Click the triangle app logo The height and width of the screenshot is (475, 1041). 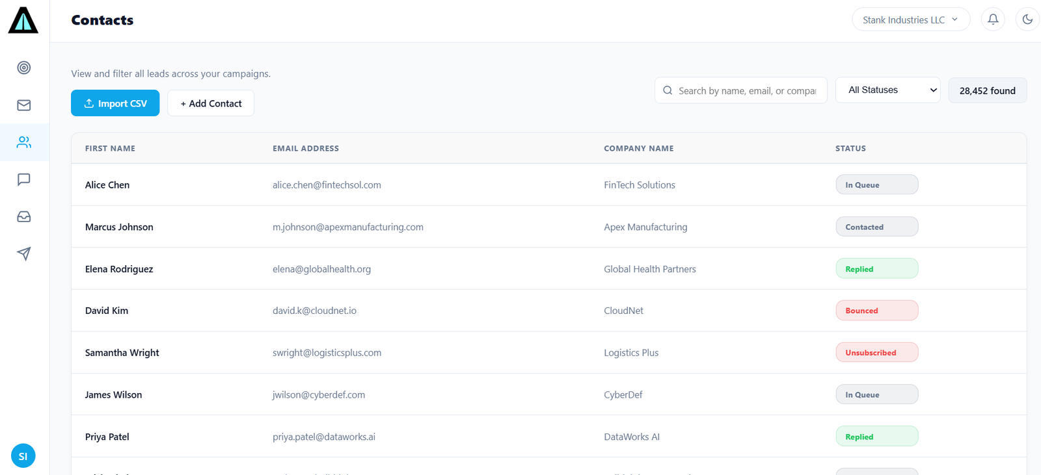click(x=23, y=20)
